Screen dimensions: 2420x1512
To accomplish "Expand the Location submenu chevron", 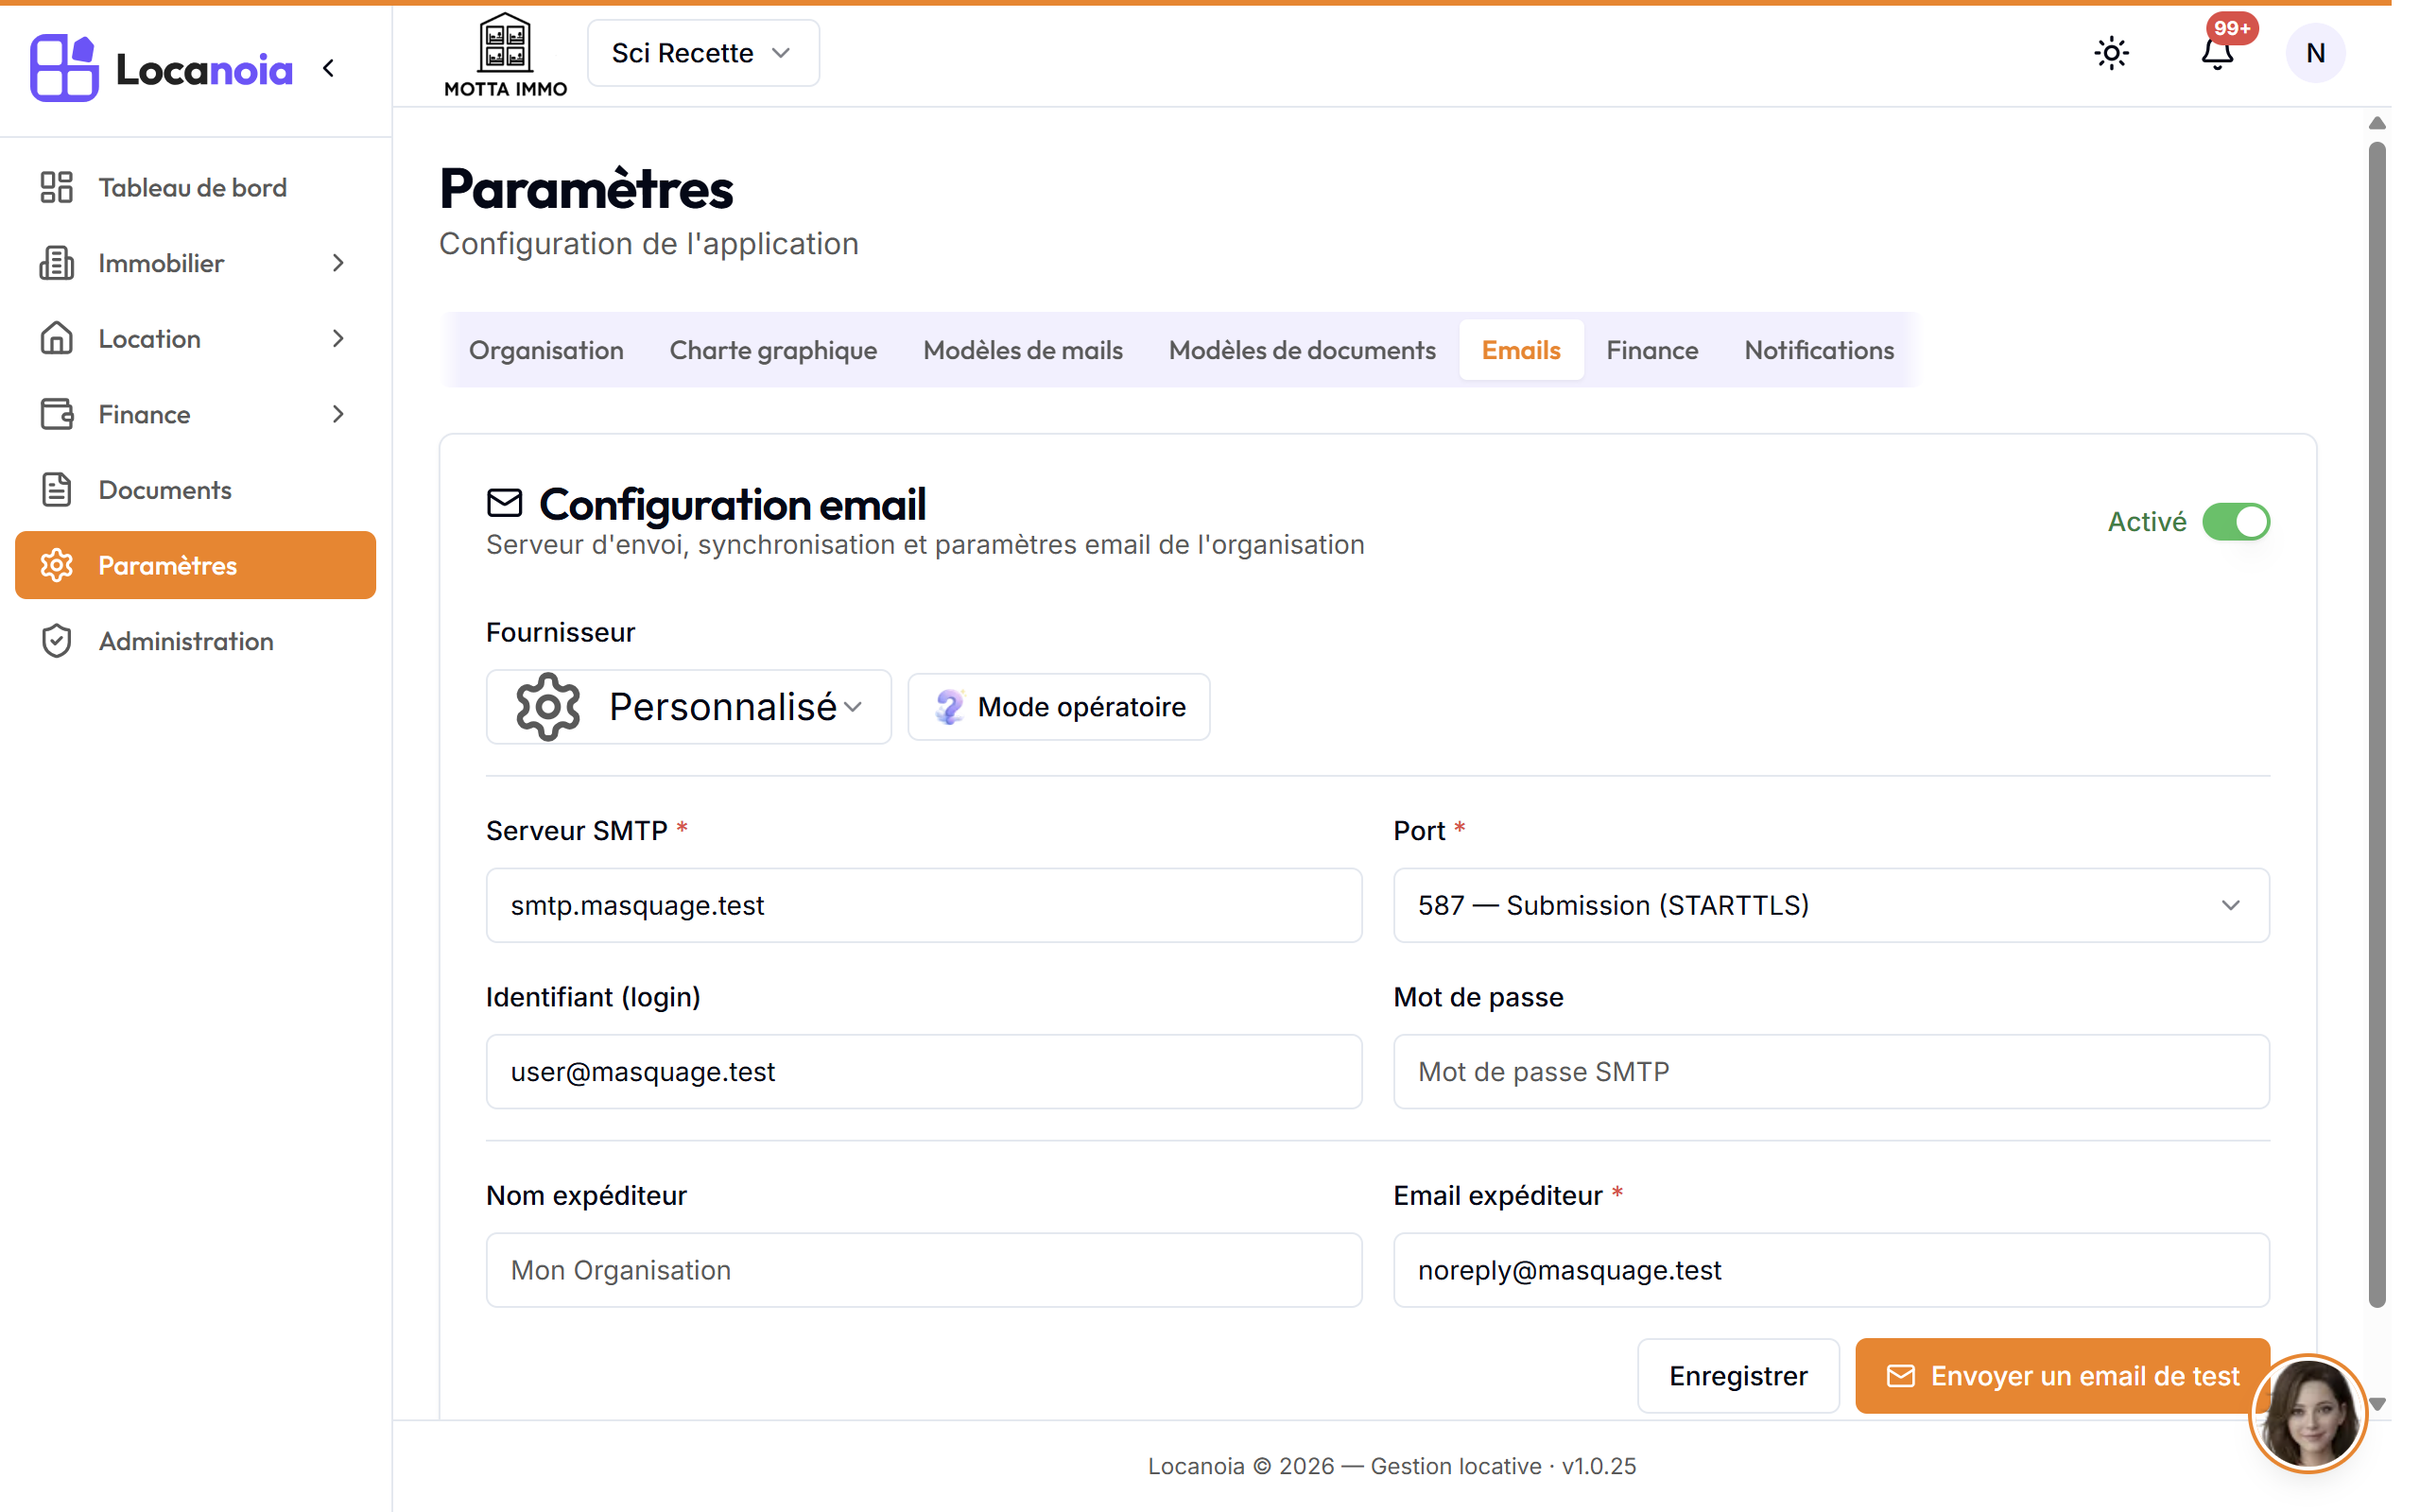I will (x=338, y=338).
